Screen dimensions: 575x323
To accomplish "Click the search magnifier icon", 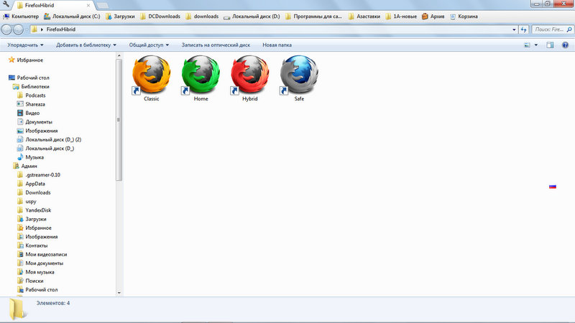I will click(x=569, y=29).
